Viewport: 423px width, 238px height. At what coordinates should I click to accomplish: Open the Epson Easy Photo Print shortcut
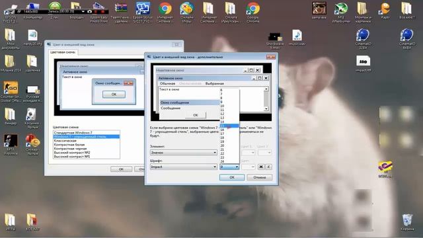[98, 12]
